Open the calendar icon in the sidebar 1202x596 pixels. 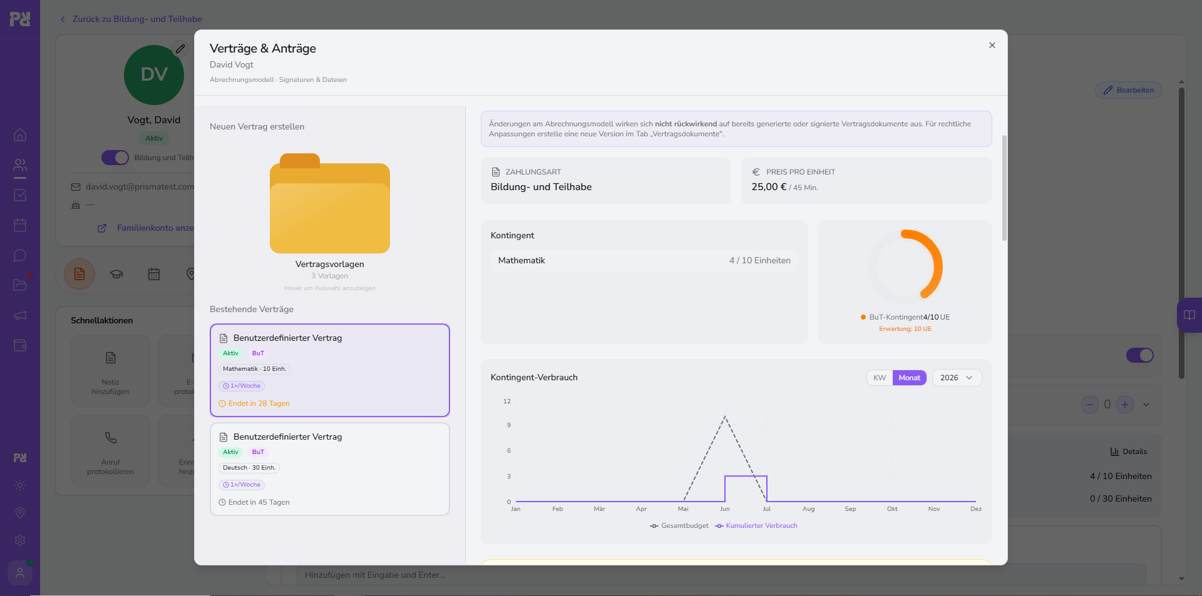20,225
